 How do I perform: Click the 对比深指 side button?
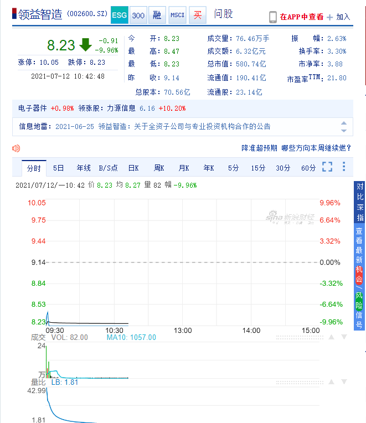[x=359, y=202]
